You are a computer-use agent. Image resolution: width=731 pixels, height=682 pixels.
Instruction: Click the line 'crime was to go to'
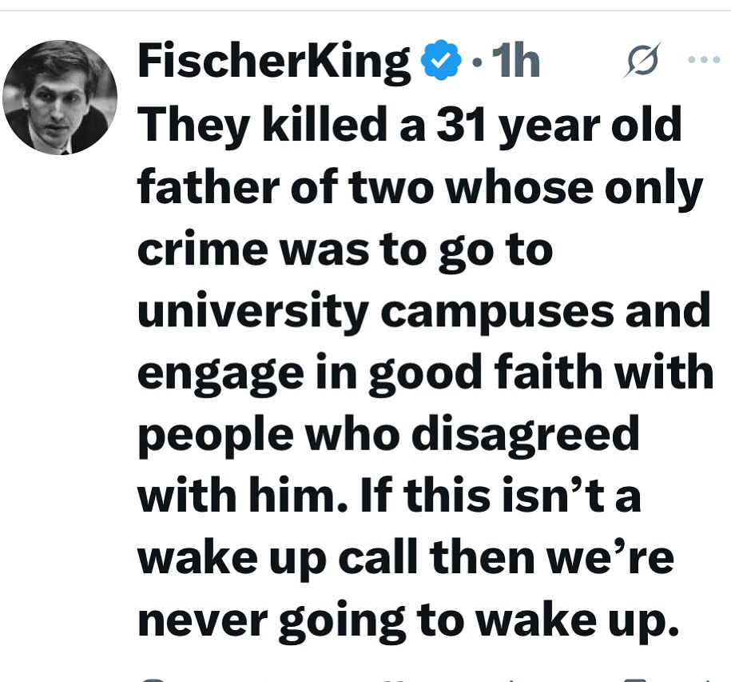coord(345,249)
